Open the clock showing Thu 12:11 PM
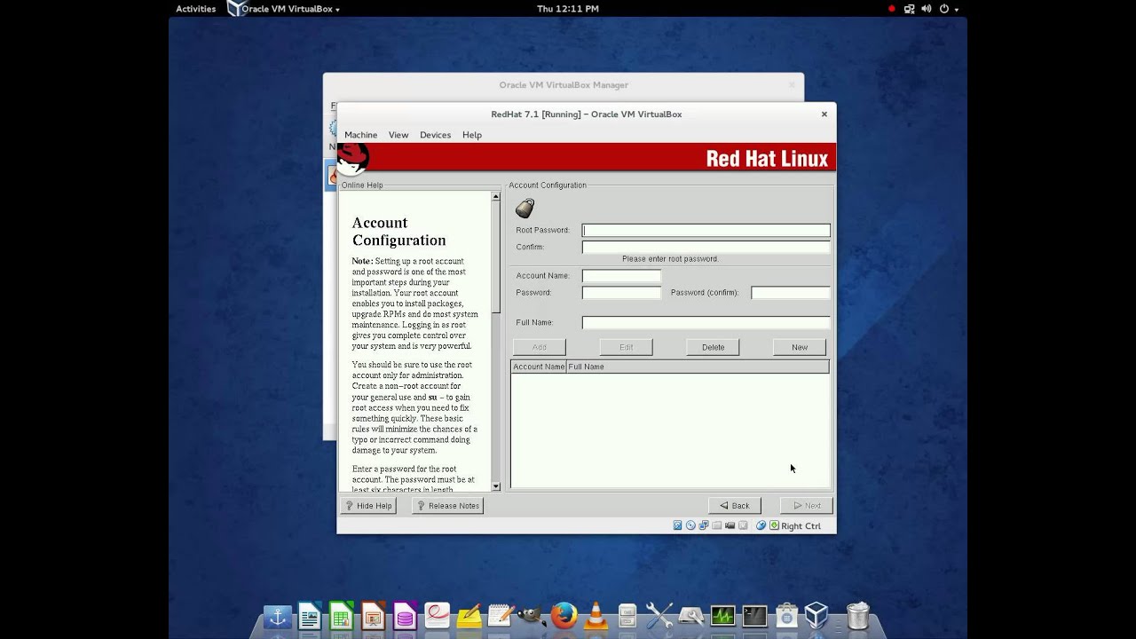 [568, 9]
